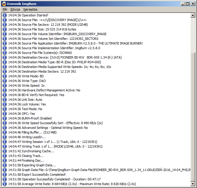
Task: Select the 'Disc ID: PHILIP-R04-000' line
Action: (x=55, y=62)
